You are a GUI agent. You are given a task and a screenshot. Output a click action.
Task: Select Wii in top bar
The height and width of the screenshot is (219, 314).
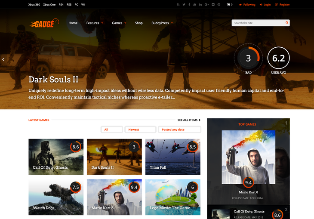pos(83,4)
